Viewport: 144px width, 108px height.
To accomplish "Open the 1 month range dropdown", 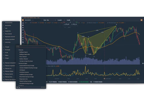I will [61, 20].
